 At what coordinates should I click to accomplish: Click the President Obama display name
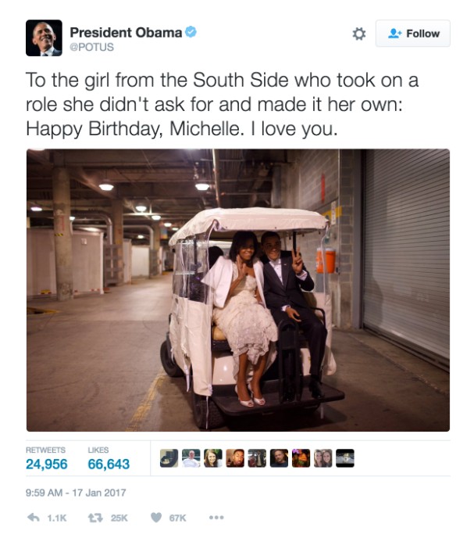pos(126,33)
